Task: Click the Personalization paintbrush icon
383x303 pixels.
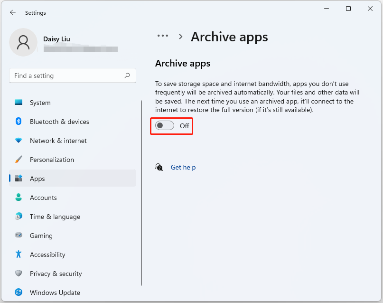Action: 19,160
